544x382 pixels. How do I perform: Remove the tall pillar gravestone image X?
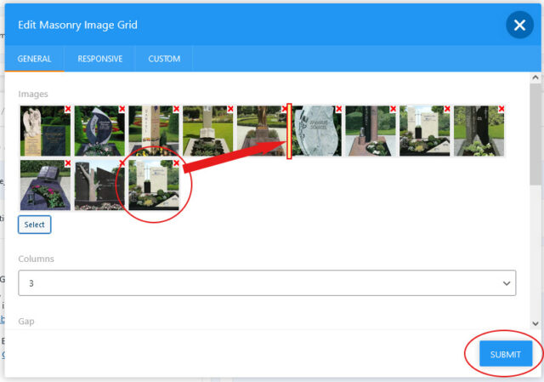pyautogui.click(x=176, y=109)
